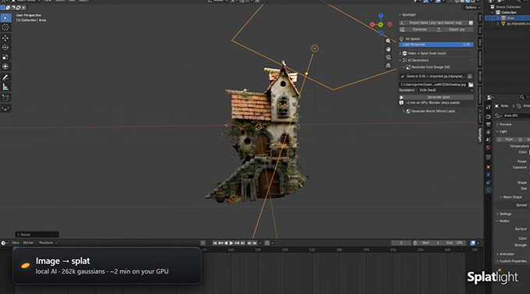
Task: Toggle the camera view icon
Action: [x=388, y=57]
